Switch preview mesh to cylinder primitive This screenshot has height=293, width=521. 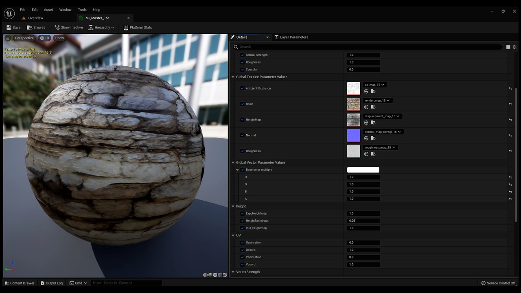(205, 275)
